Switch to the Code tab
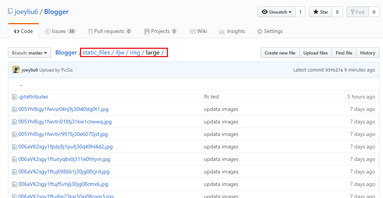This screenshot has height=198, width=383. click(x=24, y=31)
